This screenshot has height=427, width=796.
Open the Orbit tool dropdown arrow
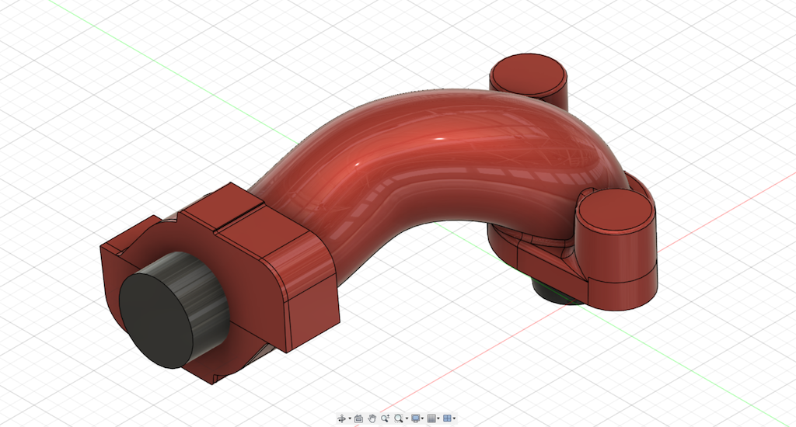(350, 418)
